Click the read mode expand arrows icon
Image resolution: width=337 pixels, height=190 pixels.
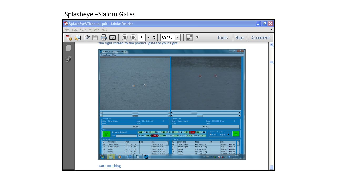click(x=190, y=37)
